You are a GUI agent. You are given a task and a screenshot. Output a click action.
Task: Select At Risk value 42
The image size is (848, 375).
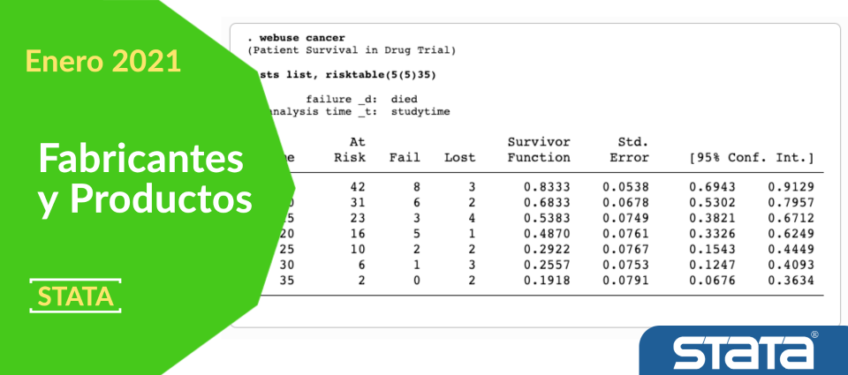358,187
